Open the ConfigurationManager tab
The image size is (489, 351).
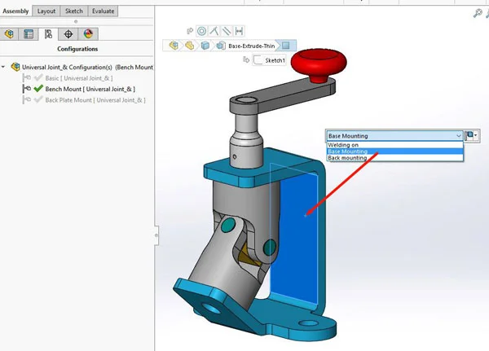[48, 33]
